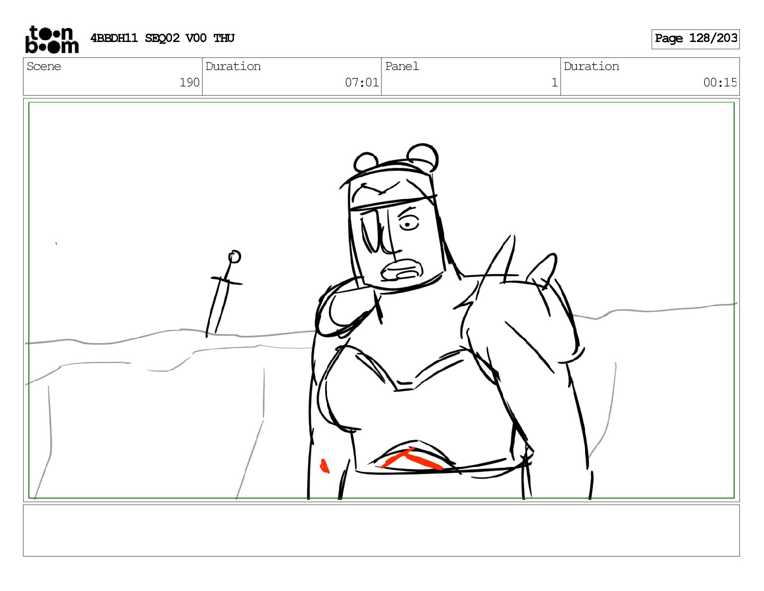
Task: Select the scene duration value 07:01
Action: 362,83
